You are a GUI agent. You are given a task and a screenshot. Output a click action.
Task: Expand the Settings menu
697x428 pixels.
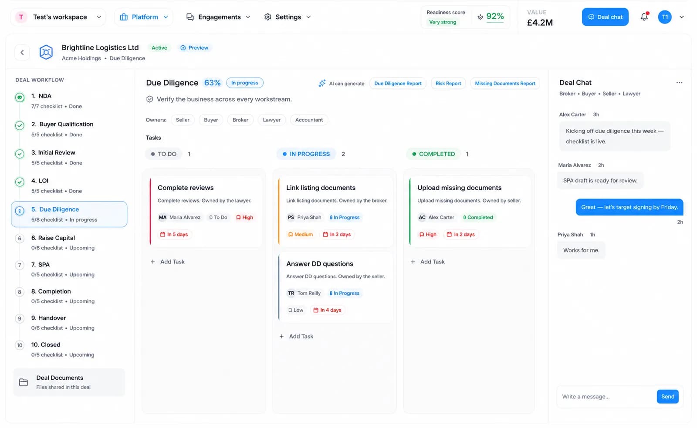[x=288, y=17]
